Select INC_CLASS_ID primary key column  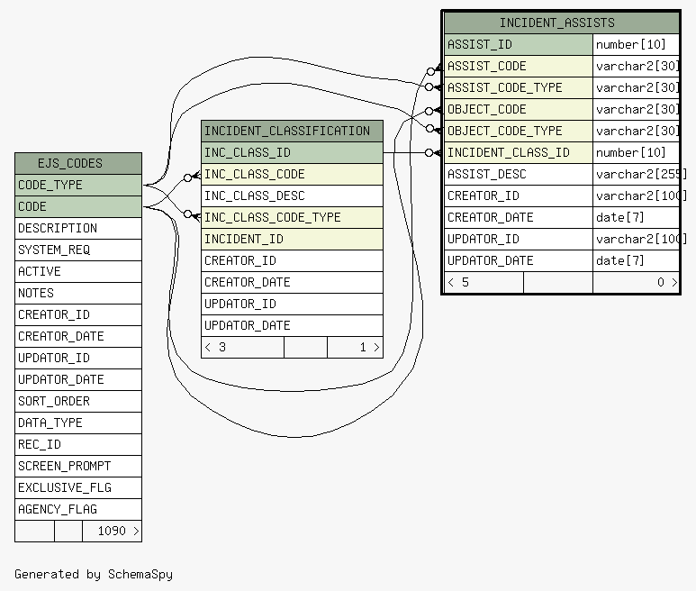pos(292,153)
